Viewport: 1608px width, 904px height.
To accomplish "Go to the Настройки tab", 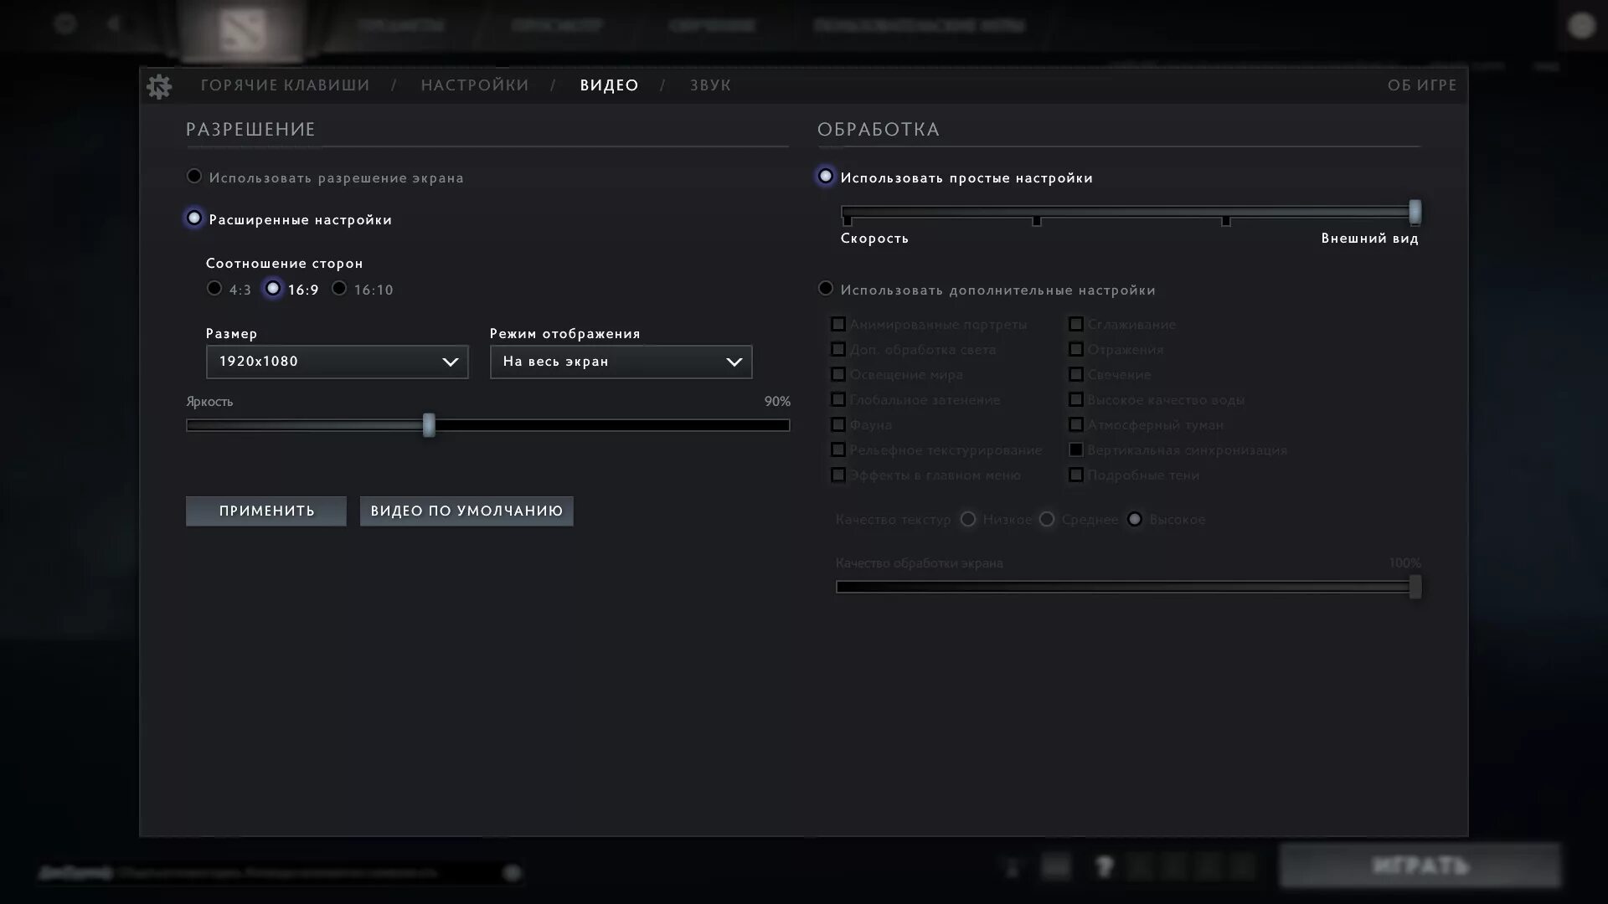I will [x=475, y=85].
